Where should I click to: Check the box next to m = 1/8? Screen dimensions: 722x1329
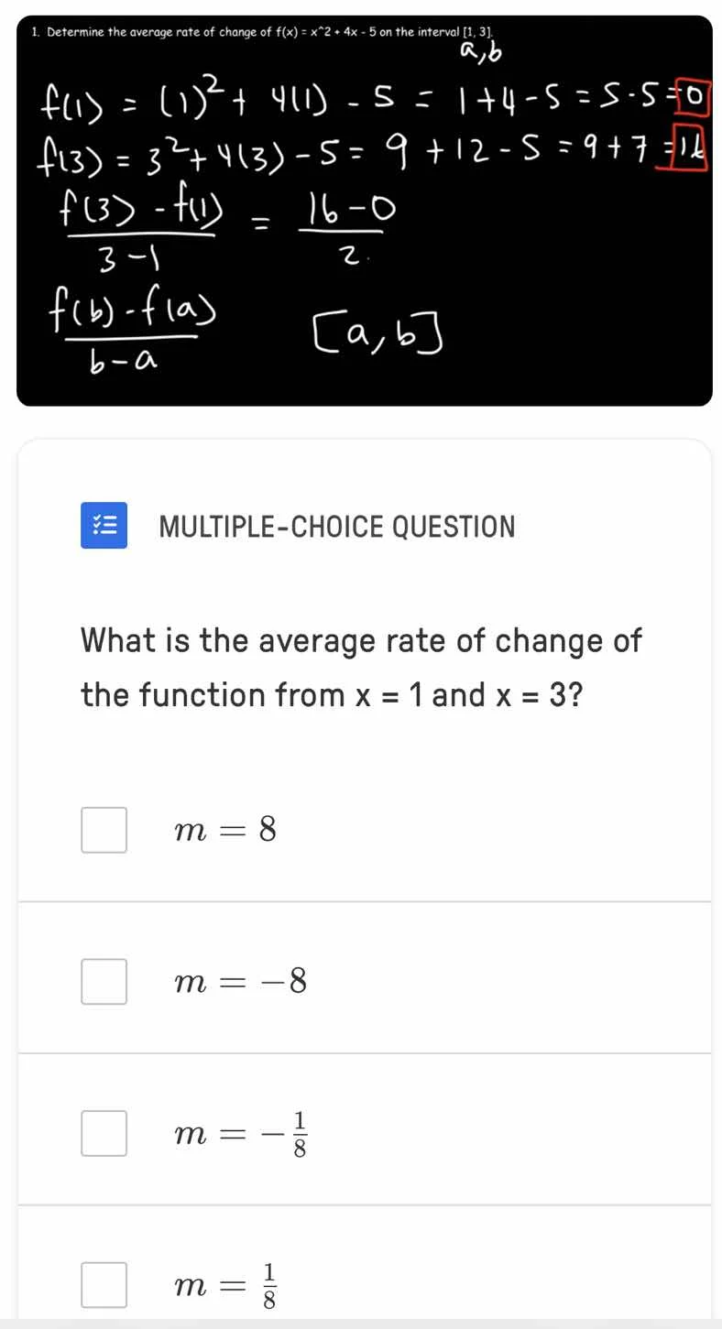(104, 1284)
